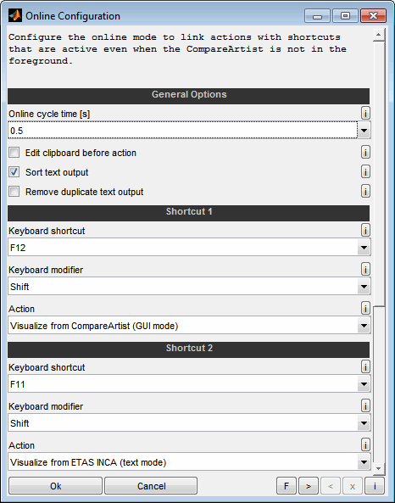Click the F button in bottom bar
Image resolution: width=395 pixels, height=503 pixels.
click(287, 486)
